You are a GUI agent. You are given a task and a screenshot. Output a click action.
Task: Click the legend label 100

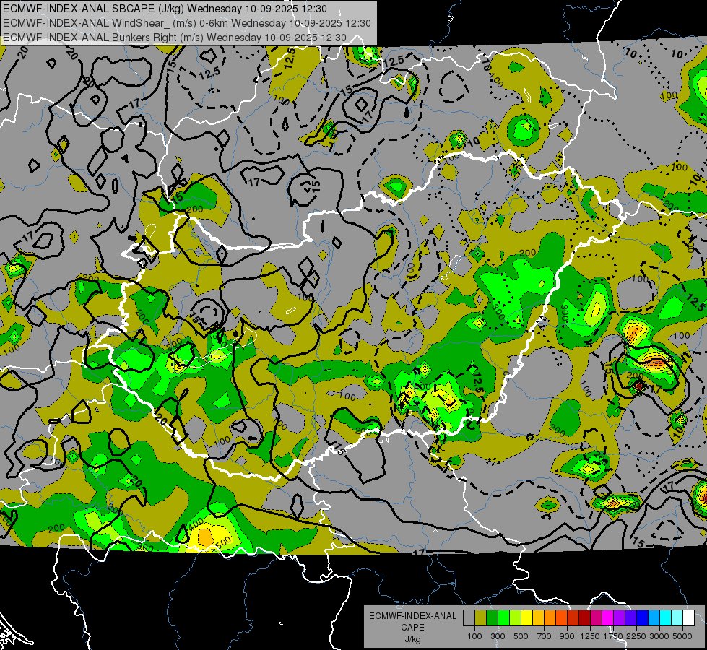point(474,636)
